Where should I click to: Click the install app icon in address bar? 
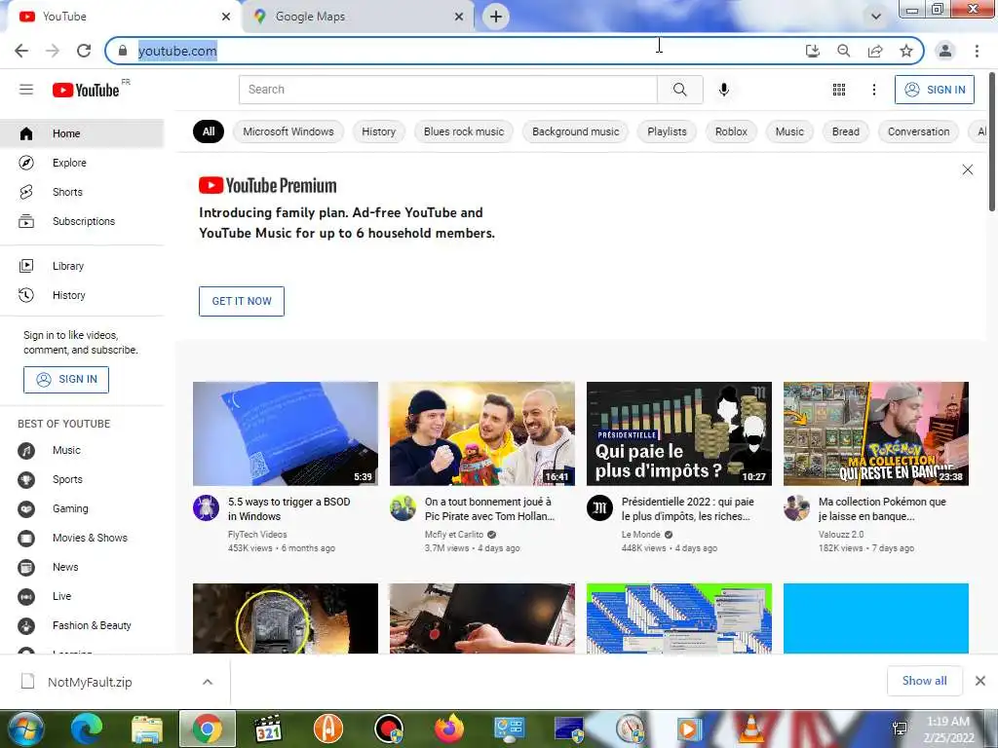pos(813,51)
